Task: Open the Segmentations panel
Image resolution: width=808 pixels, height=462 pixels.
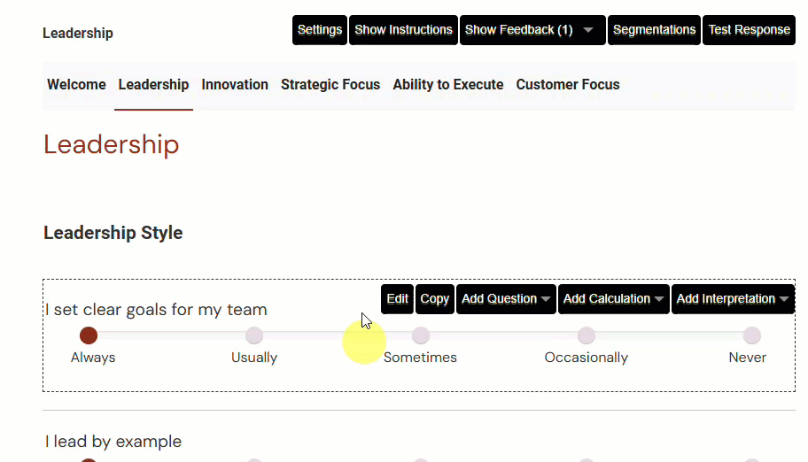Action: [x=654, y=30]
